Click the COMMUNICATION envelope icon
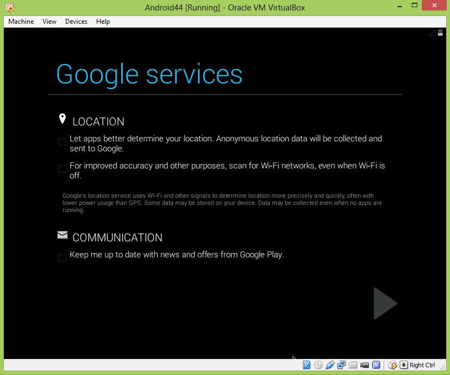The image size is (450, 375). coord(62,235)
